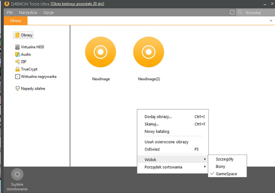Choose Dodaj obrazy... from context menu
Viewport: 275px width, 193px height.
click(x=173, y=116)
